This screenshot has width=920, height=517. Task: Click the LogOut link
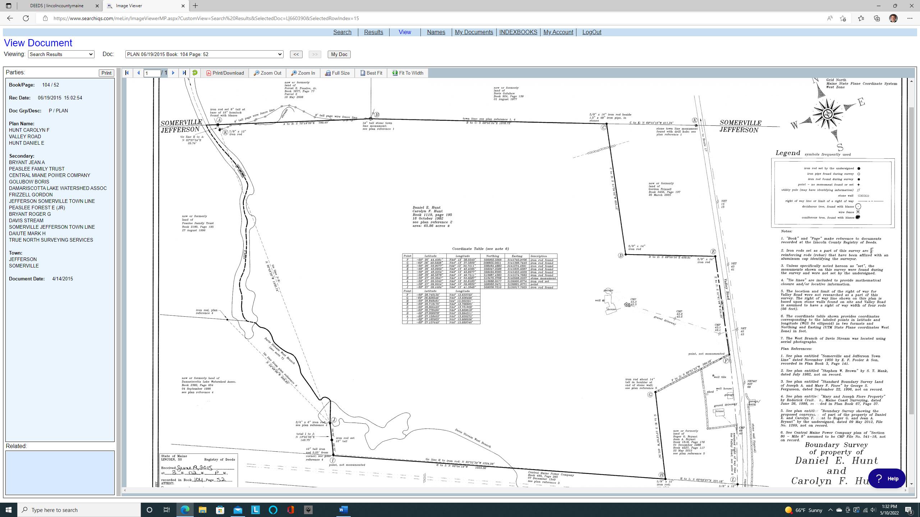coord(592,32)
